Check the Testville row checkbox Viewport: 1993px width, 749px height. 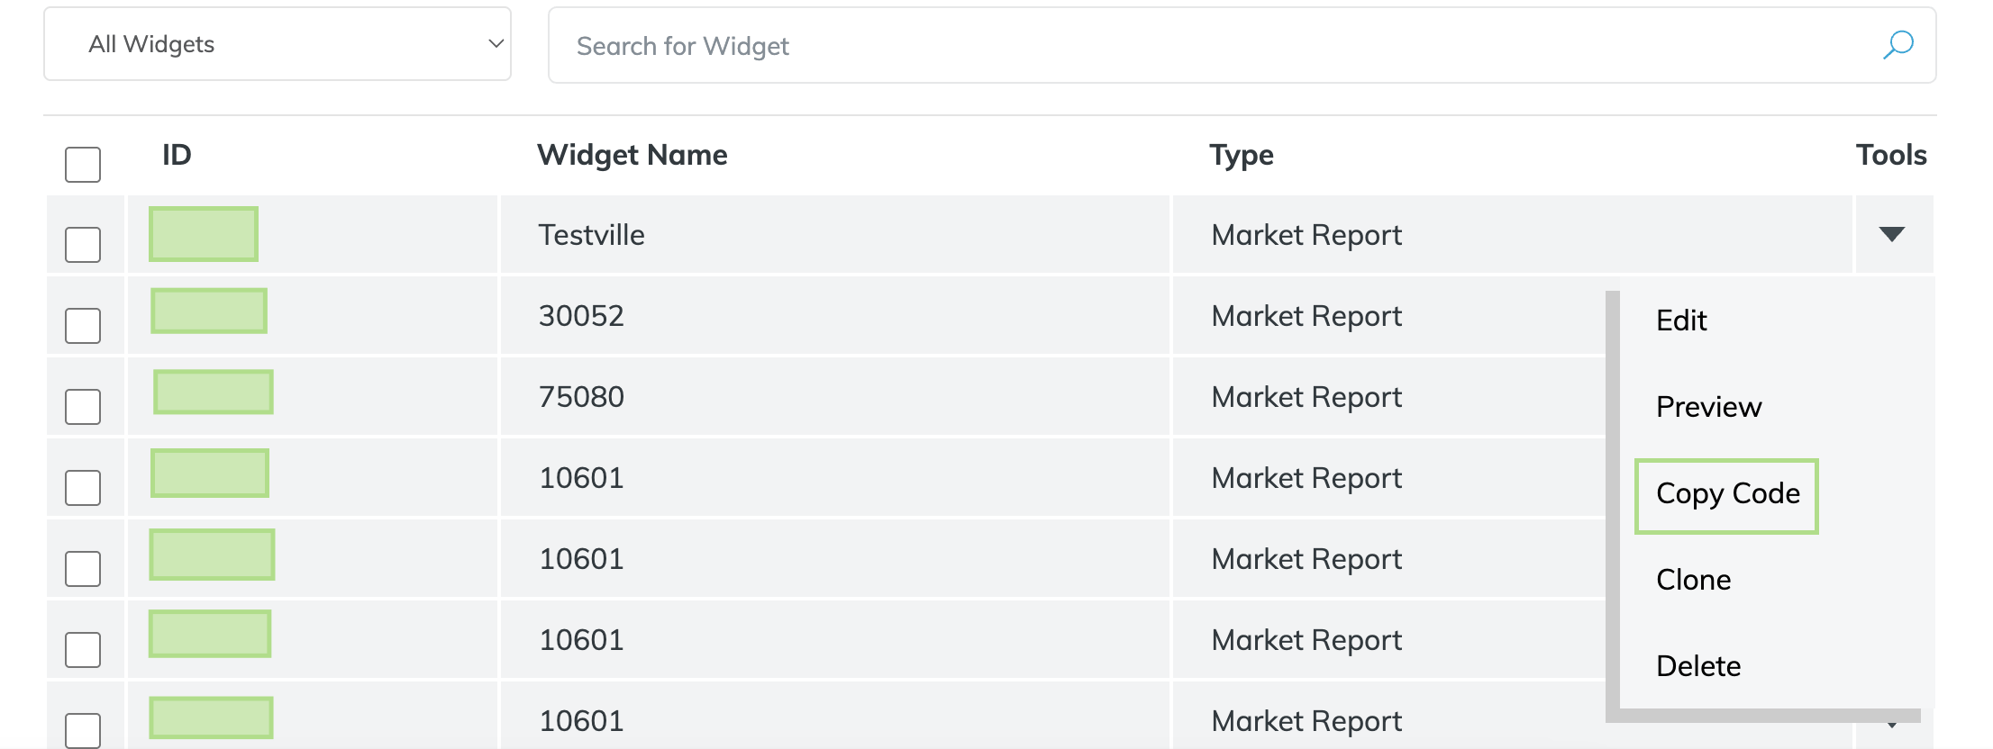pos(83,244)
